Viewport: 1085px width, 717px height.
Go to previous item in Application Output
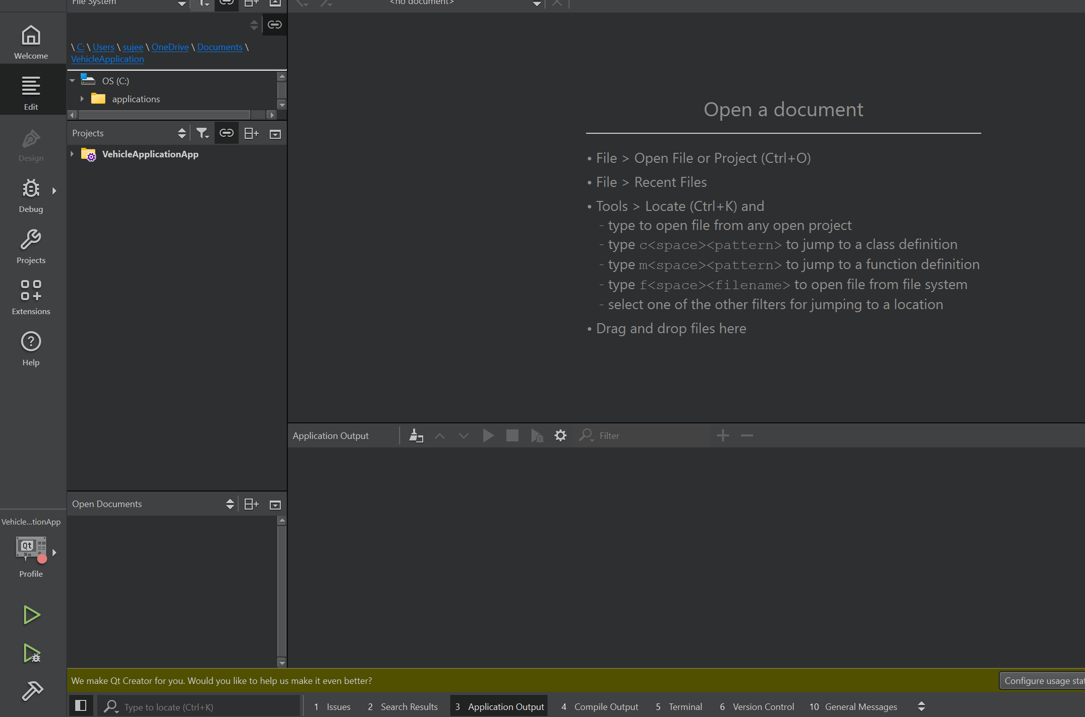pyautogui.click(x=440, y=436)
